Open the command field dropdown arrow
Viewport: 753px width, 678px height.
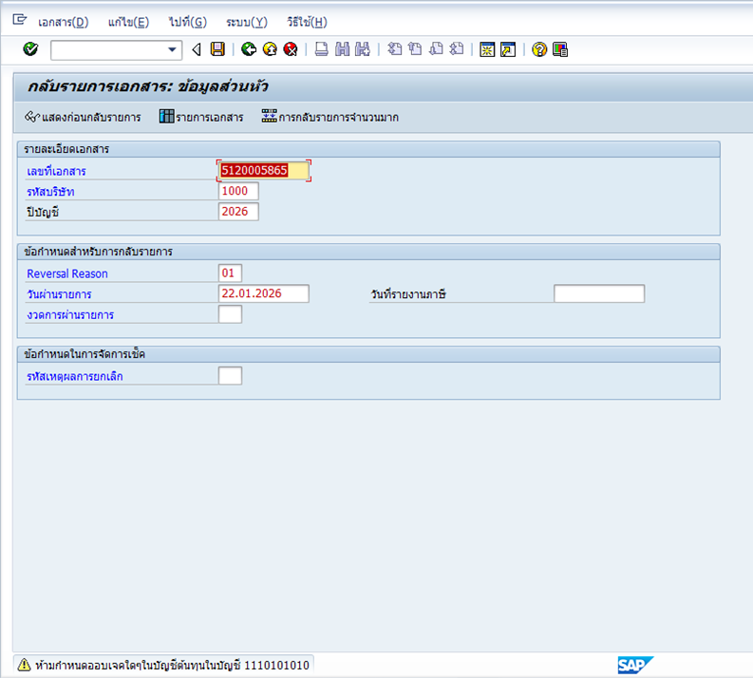(172, 49)
